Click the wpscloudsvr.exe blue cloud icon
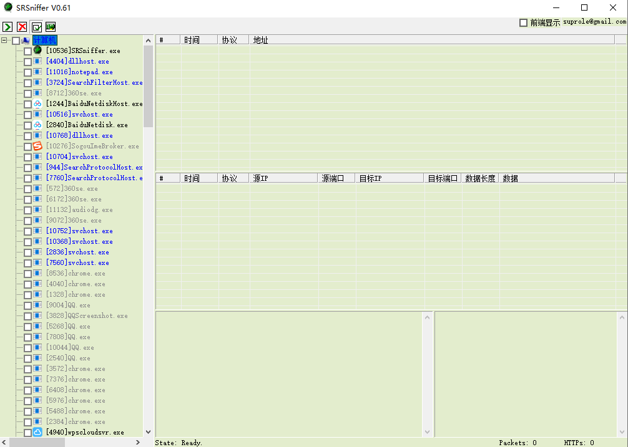Screen dimensions: 628x447 (x=37, y=432)
